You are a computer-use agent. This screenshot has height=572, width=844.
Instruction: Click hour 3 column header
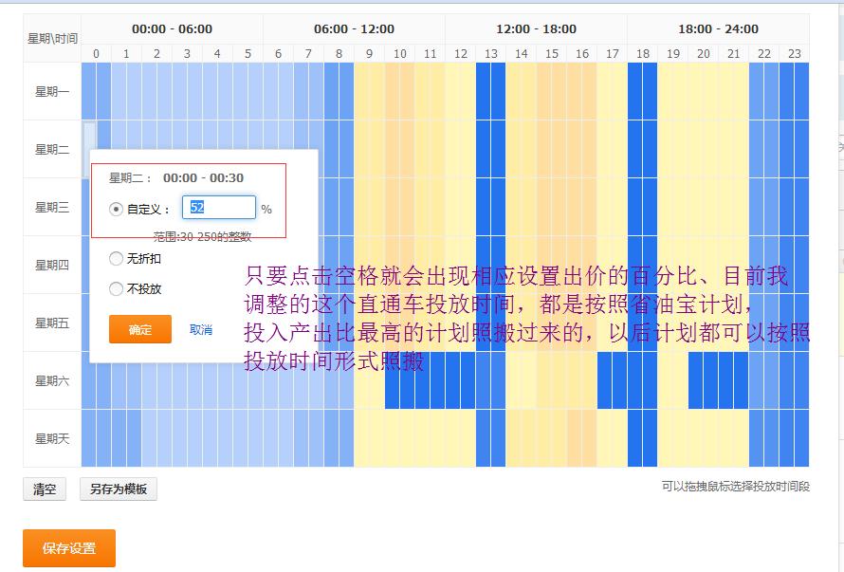click(x=188, y=53)
